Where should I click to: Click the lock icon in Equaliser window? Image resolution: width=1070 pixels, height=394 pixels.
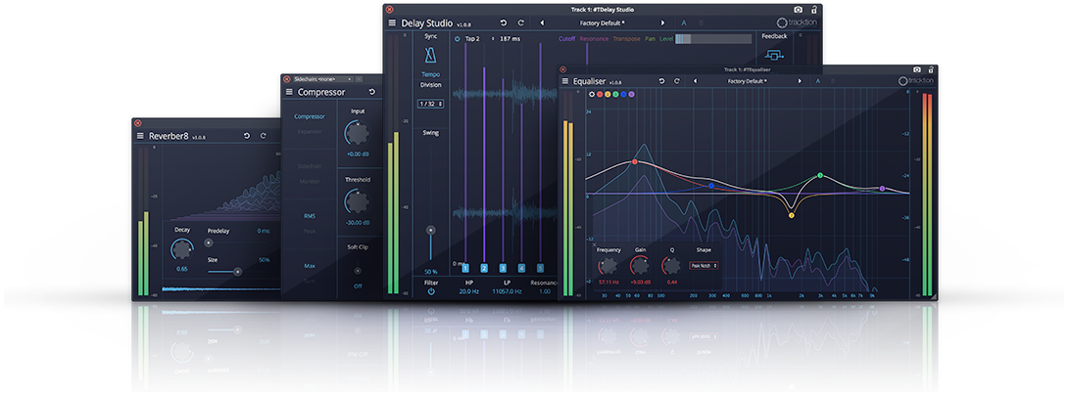932,69
